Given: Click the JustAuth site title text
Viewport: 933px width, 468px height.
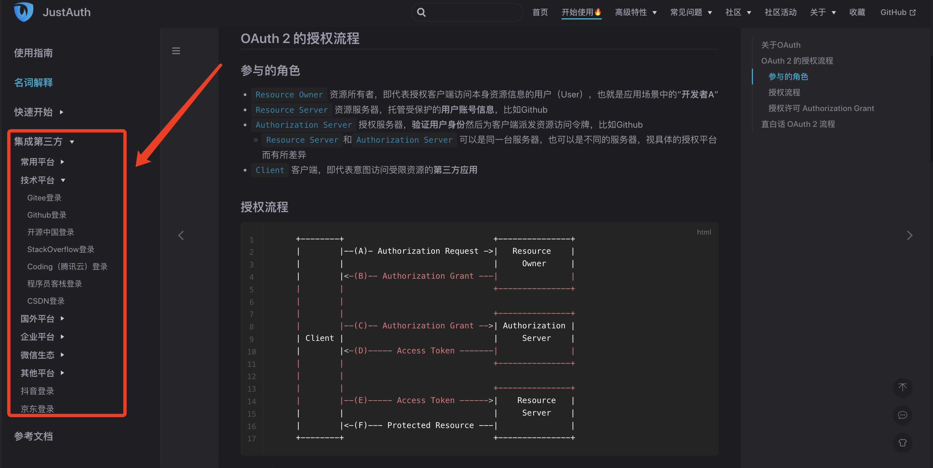Looking at the screenshot, I should click(67, 12).
